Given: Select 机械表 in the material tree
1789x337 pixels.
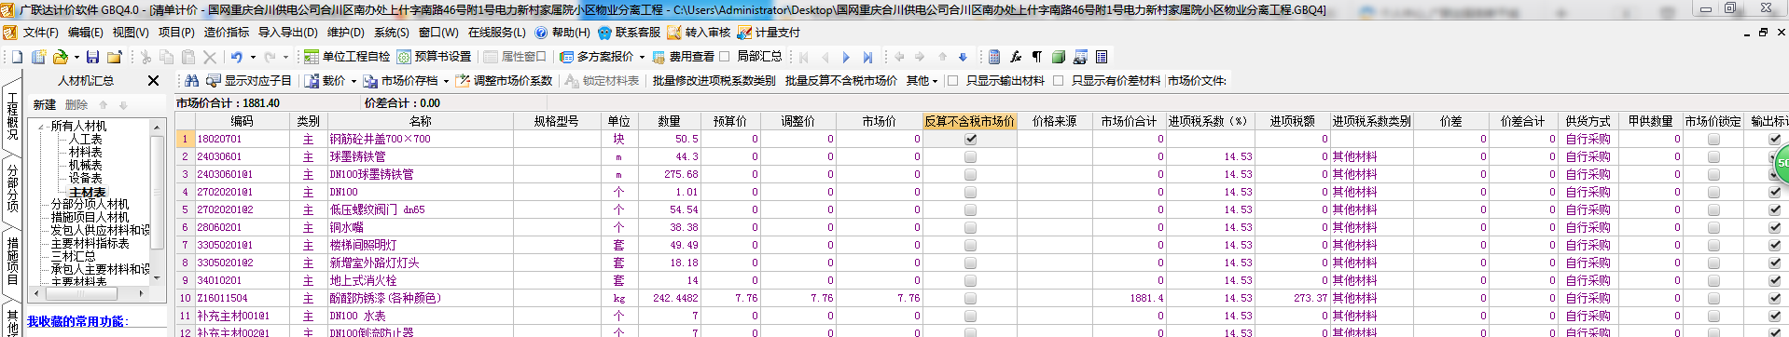Looking at the screenshot, I should (x=85, y=165).
